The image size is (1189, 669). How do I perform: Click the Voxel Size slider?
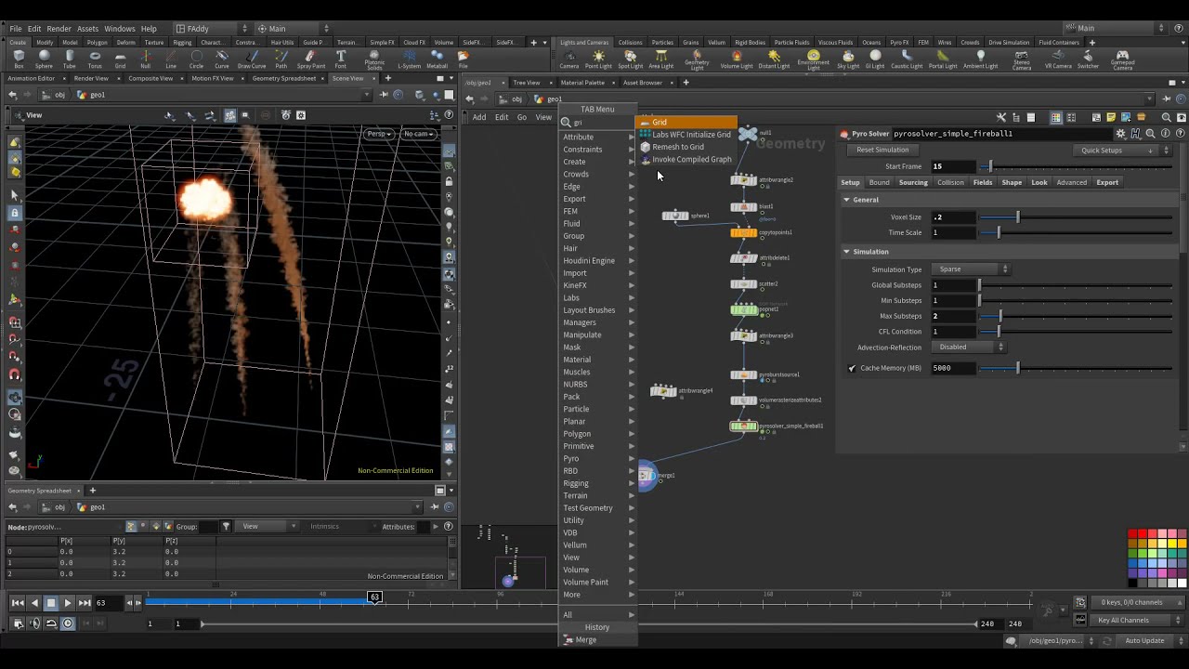[x=1076, y=217]
